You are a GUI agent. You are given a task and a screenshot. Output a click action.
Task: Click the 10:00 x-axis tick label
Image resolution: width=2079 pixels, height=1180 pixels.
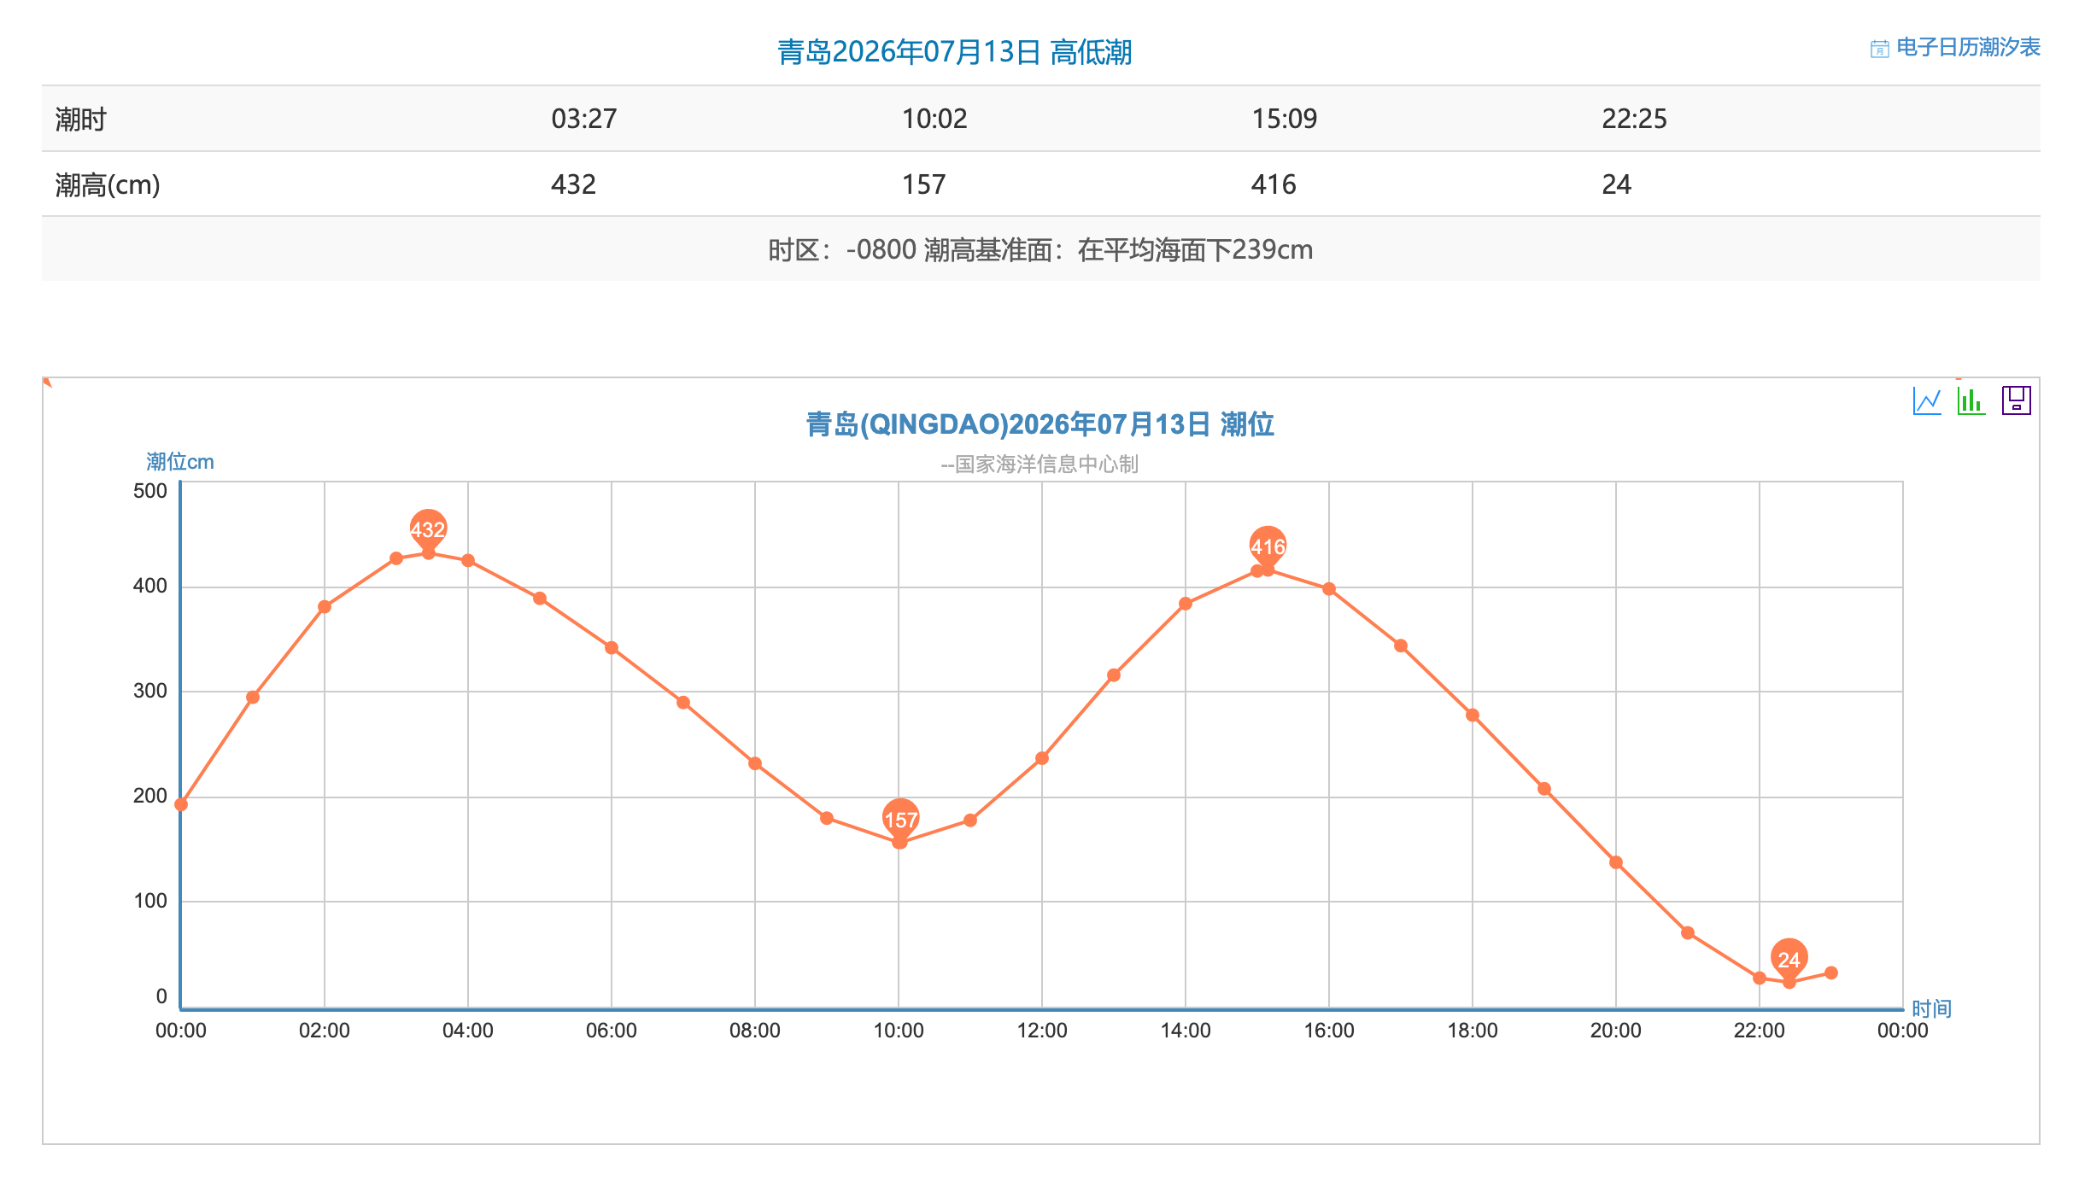tap(899, 1031)
